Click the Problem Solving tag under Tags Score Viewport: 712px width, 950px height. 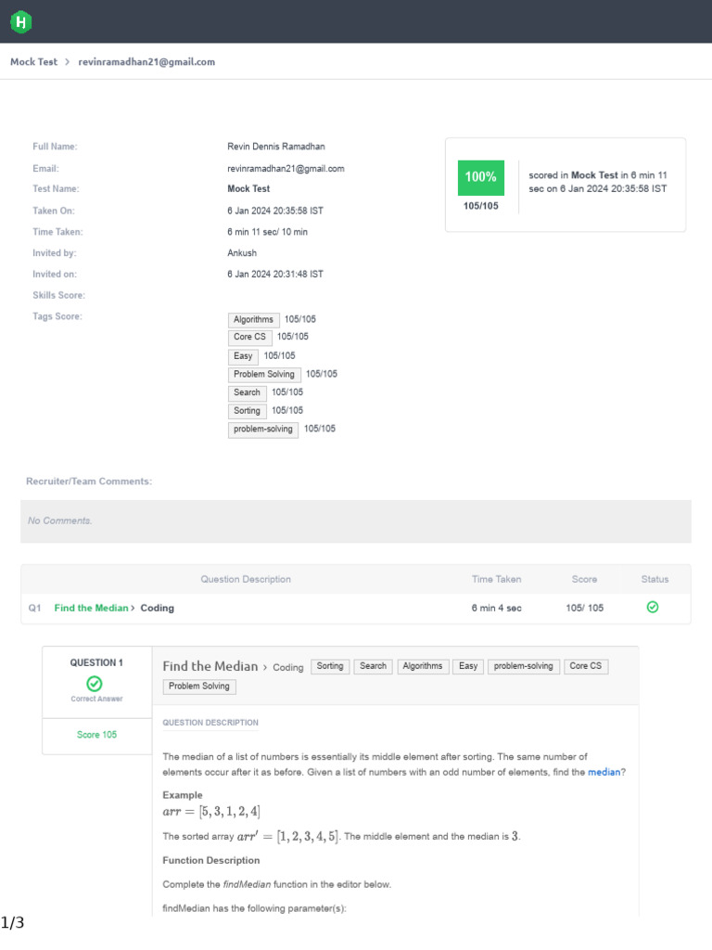(263, 375)
